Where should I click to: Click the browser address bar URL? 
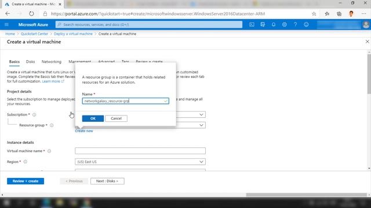click(158, 14)
